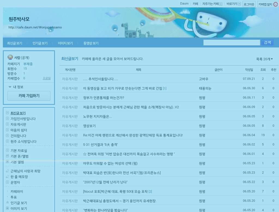279x212 pixels.
Task: Click the 카페 link in top bar
Action: 195,4
